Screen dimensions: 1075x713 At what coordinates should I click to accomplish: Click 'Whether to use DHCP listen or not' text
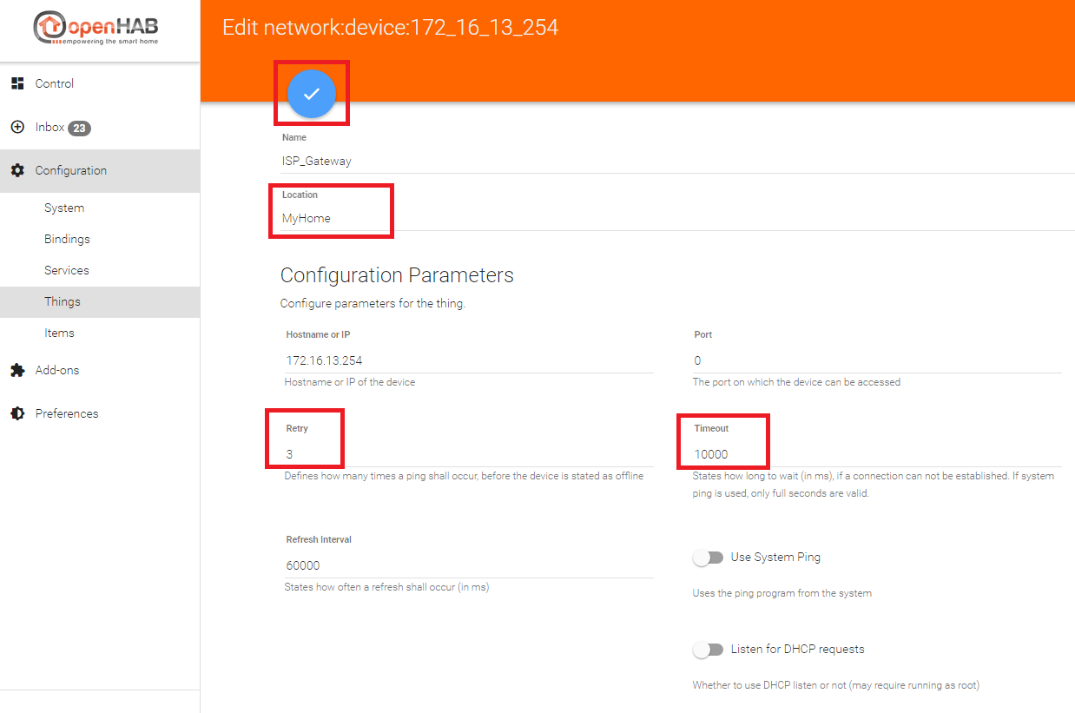pos(836,685)
